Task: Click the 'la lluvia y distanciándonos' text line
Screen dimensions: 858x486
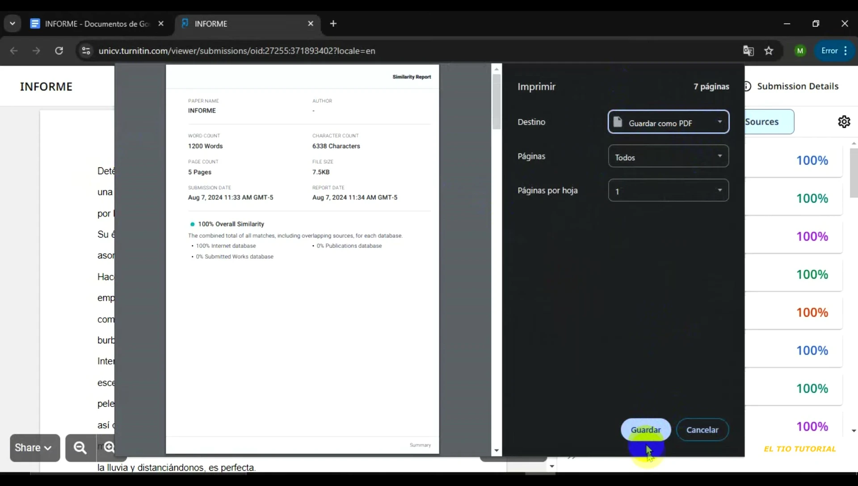Action: point(177,468)
